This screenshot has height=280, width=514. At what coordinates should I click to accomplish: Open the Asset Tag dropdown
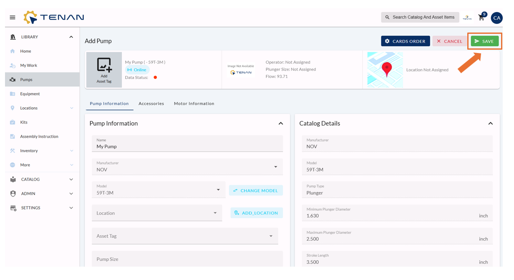pyautogui.click(x=185, y=236)
